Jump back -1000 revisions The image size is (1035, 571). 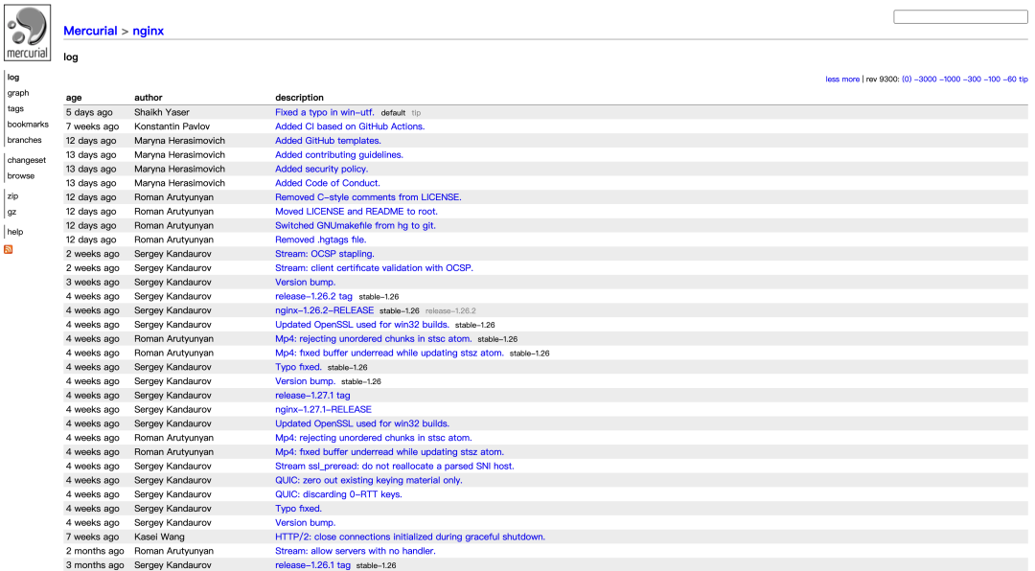950,80
